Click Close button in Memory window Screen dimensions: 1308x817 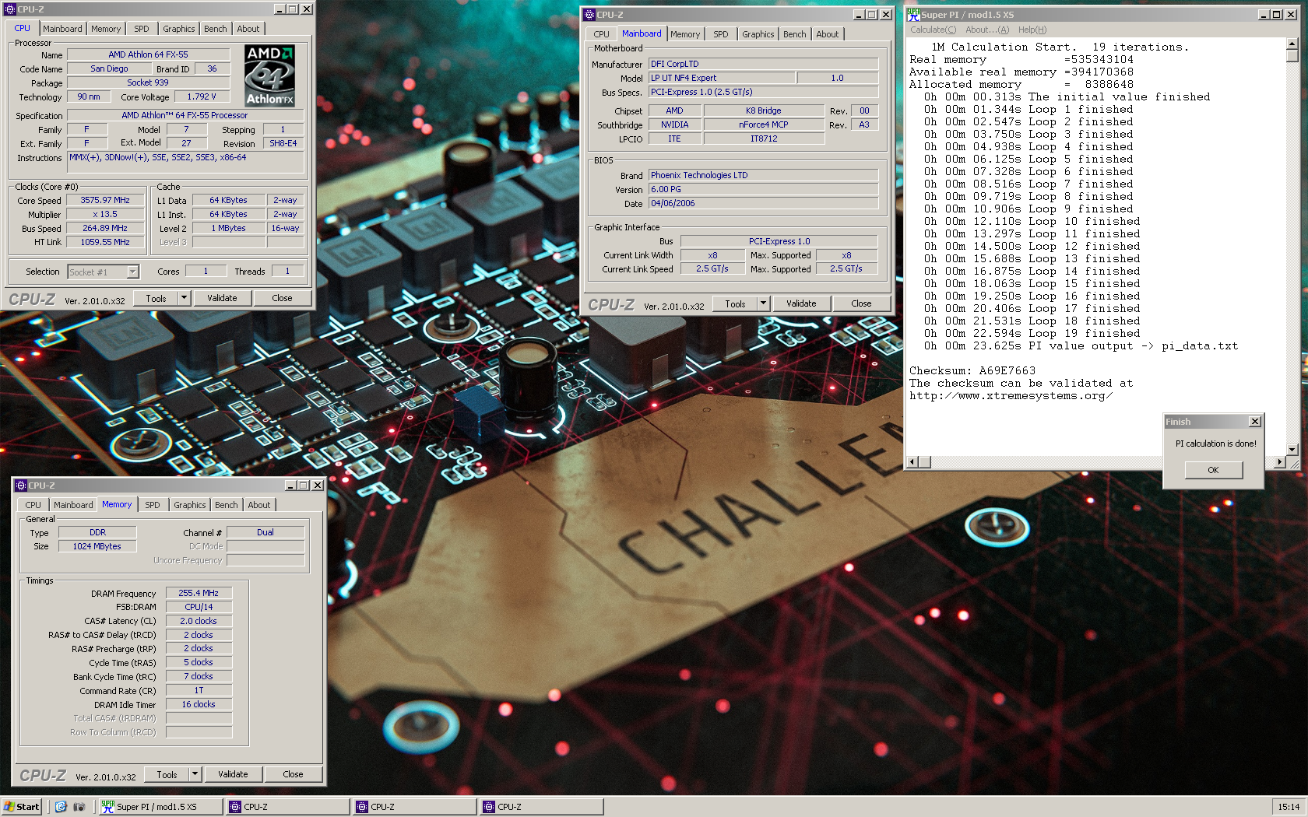[x=293, y=774]
